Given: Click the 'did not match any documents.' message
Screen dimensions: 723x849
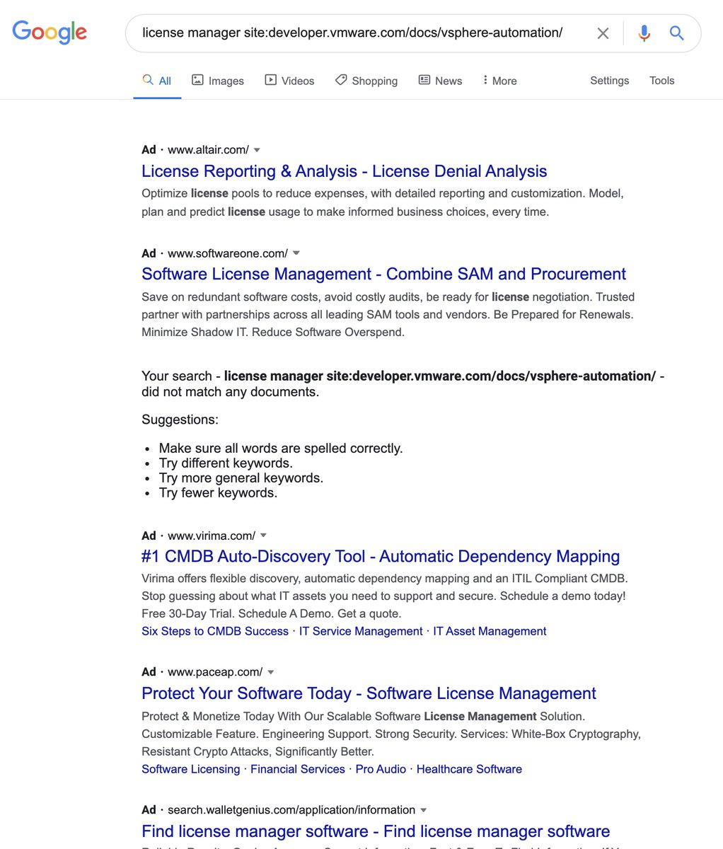Looking at the screenshot, I should click(230, 392).
